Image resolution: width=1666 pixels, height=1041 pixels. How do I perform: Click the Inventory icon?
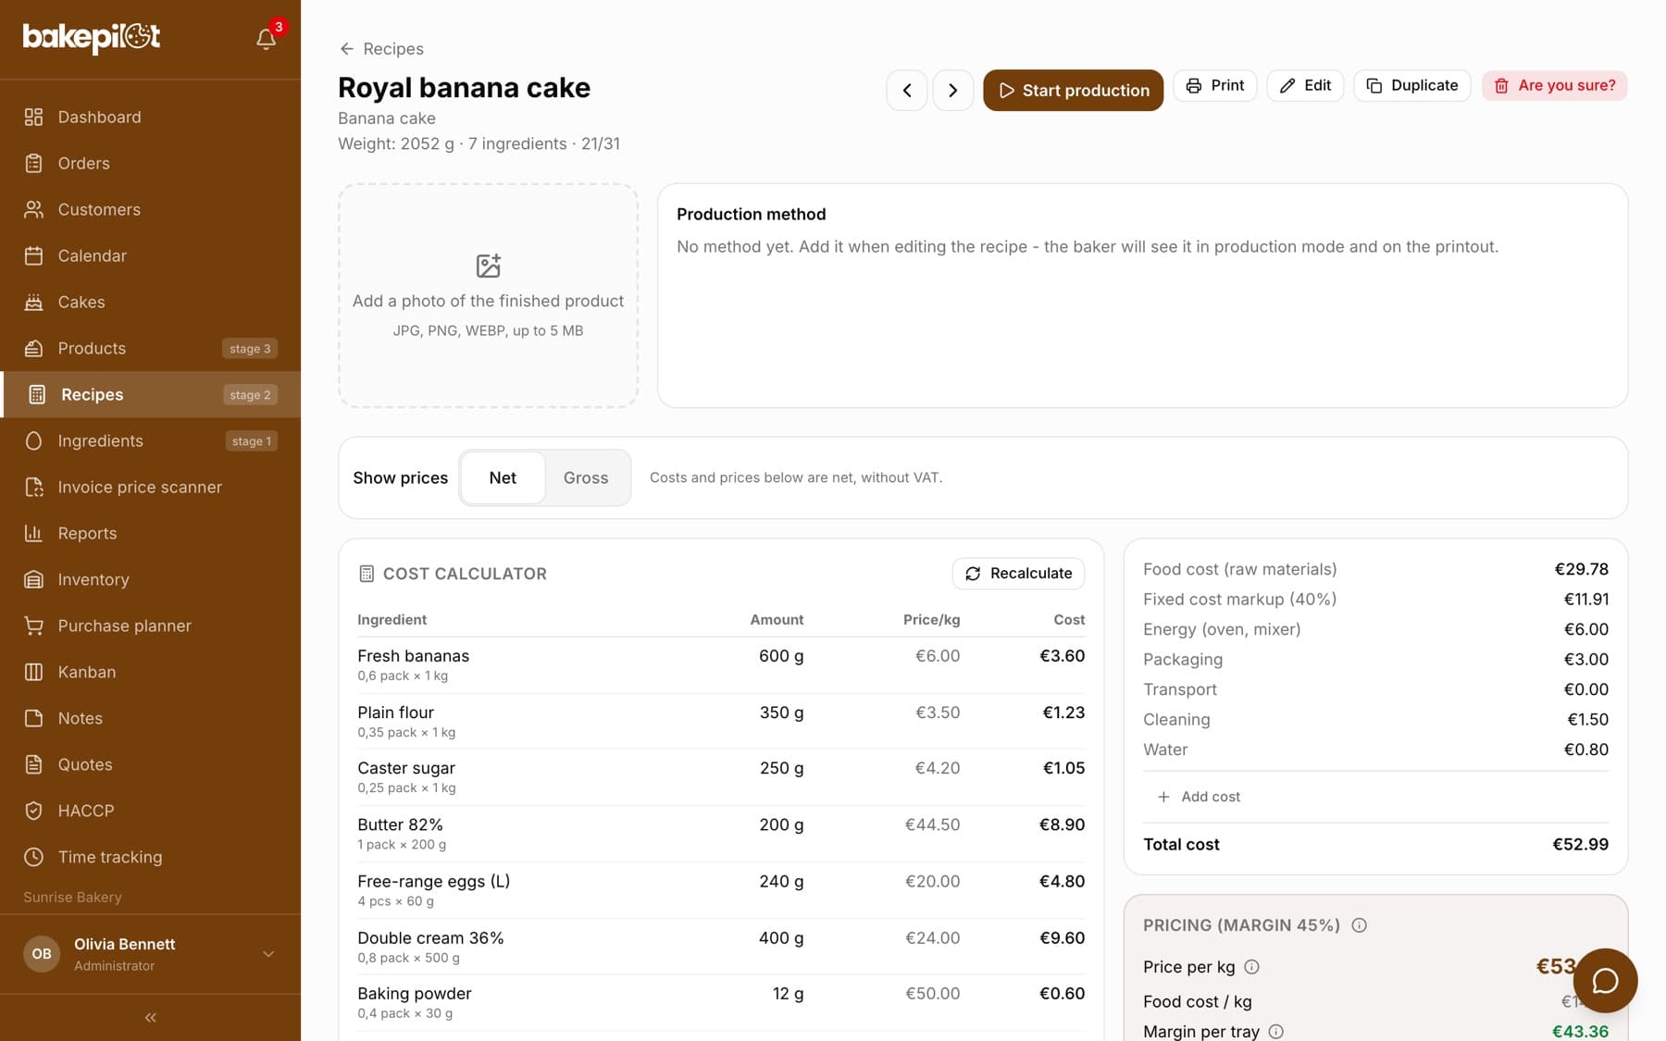[33, 579]
